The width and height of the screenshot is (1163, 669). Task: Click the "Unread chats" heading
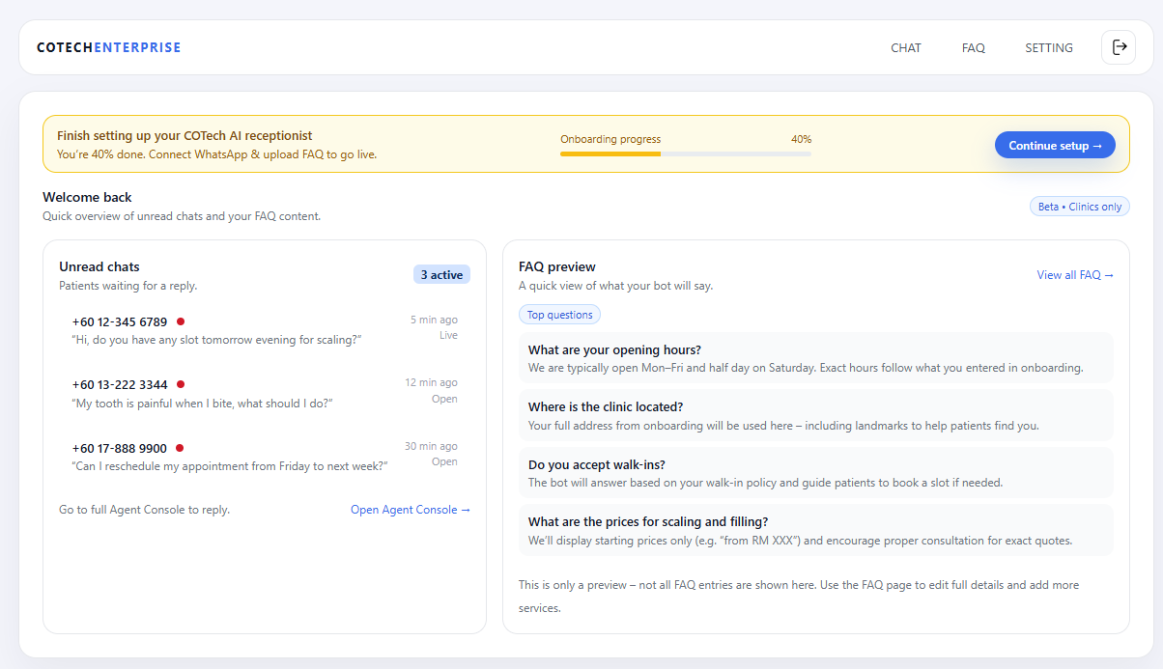tap(99, 266)
